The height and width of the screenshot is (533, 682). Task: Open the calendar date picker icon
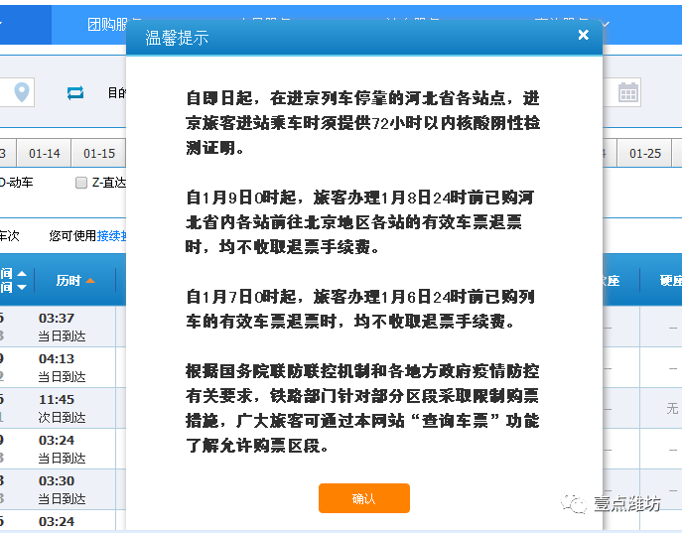[x=628, y=92]
